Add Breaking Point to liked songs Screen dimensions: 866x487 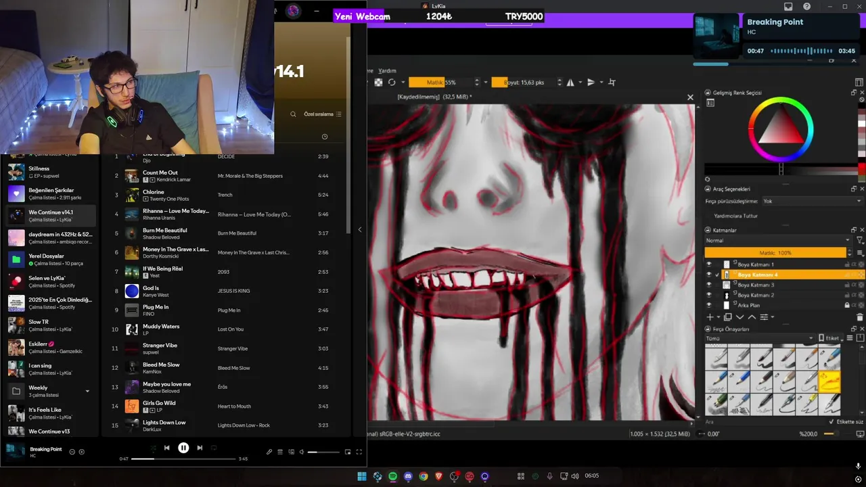click(82, 452)
